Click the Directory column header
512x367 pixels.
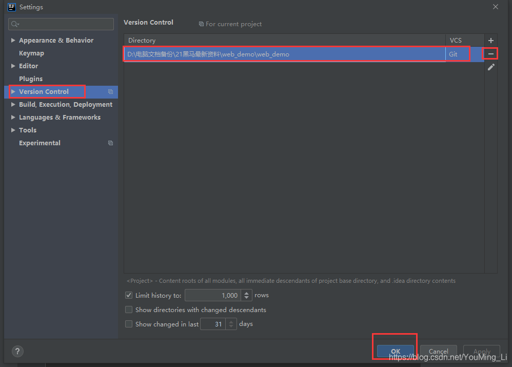coord(284,41)
